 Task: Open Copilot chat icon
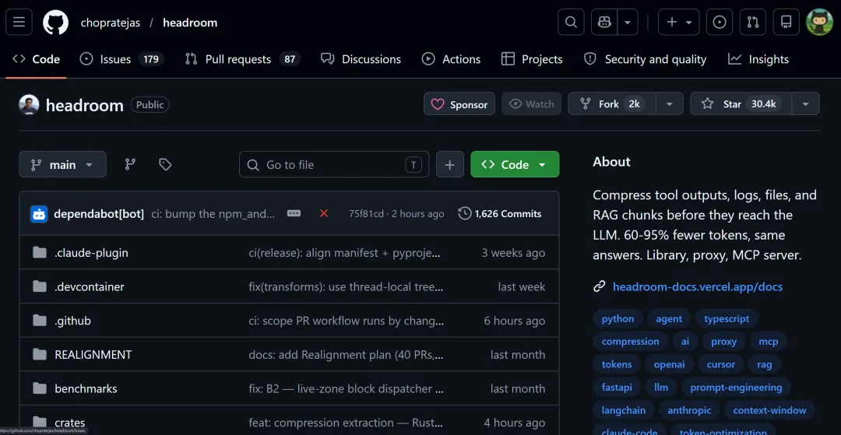604,23
